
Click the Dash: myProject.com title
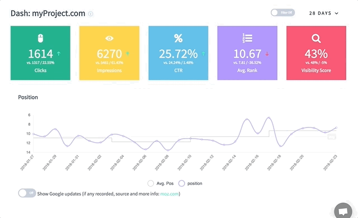click(x=48, y=13)
